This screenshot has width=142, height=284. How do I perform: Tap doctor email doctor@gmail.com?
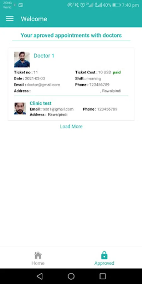click(x=44, y=85)
